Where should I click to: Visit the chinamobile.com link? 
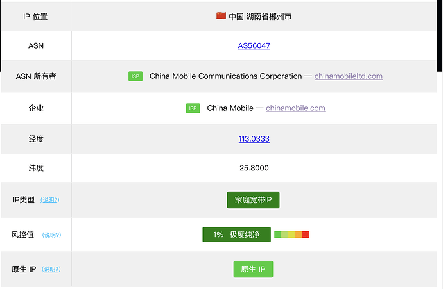tap(295, 108)
